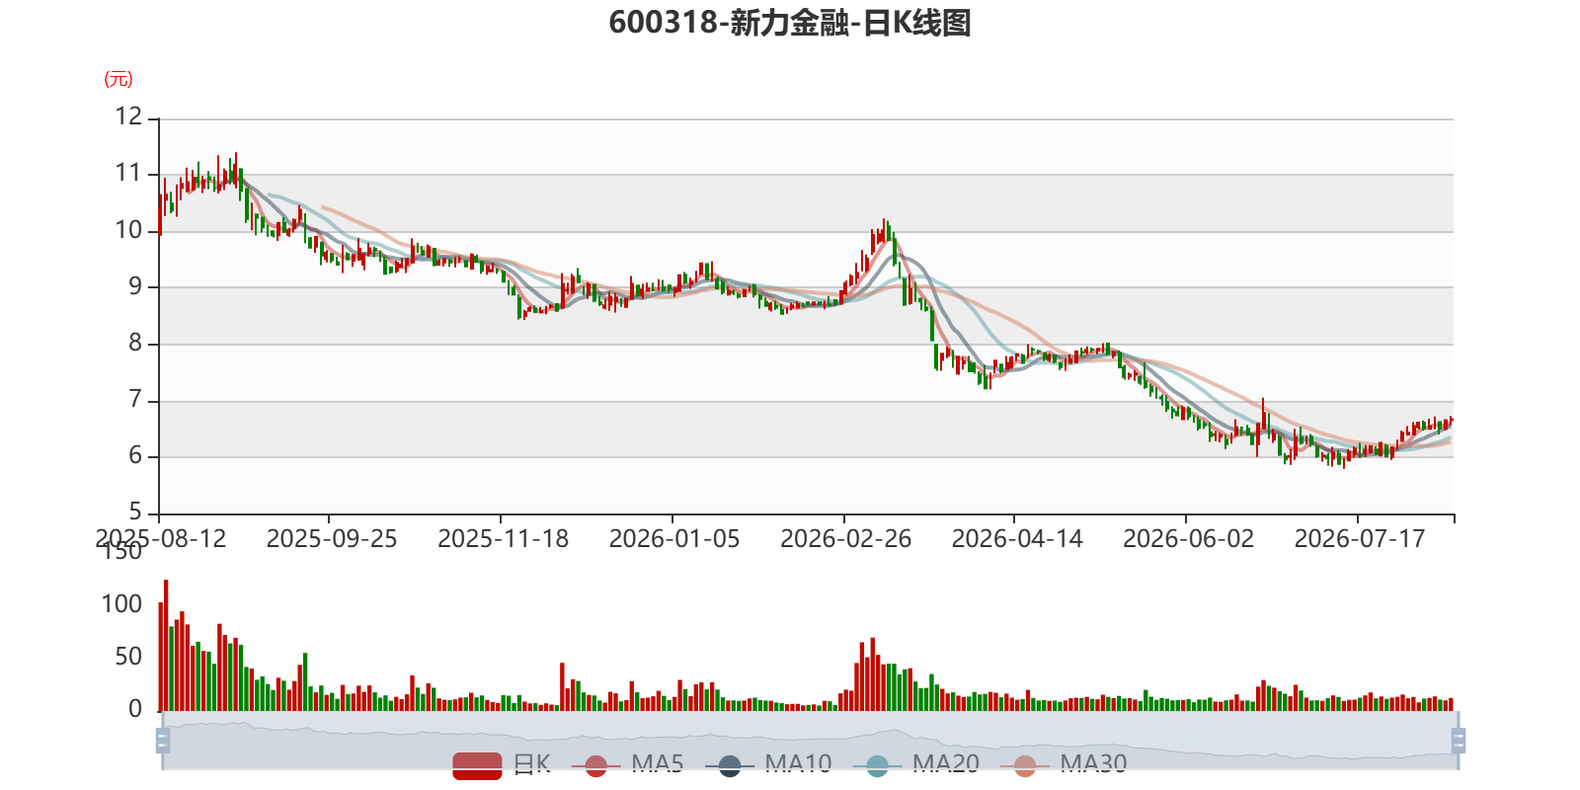The width and height of the screenshot is (1580, 790).
Task: Click the (元) unit label above price axis
Action: point(118,79)
